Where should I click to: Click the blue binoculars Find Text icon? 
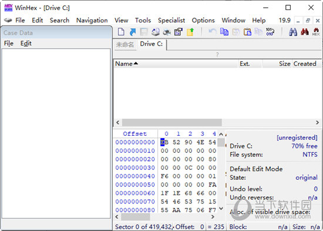click(292, 32)
